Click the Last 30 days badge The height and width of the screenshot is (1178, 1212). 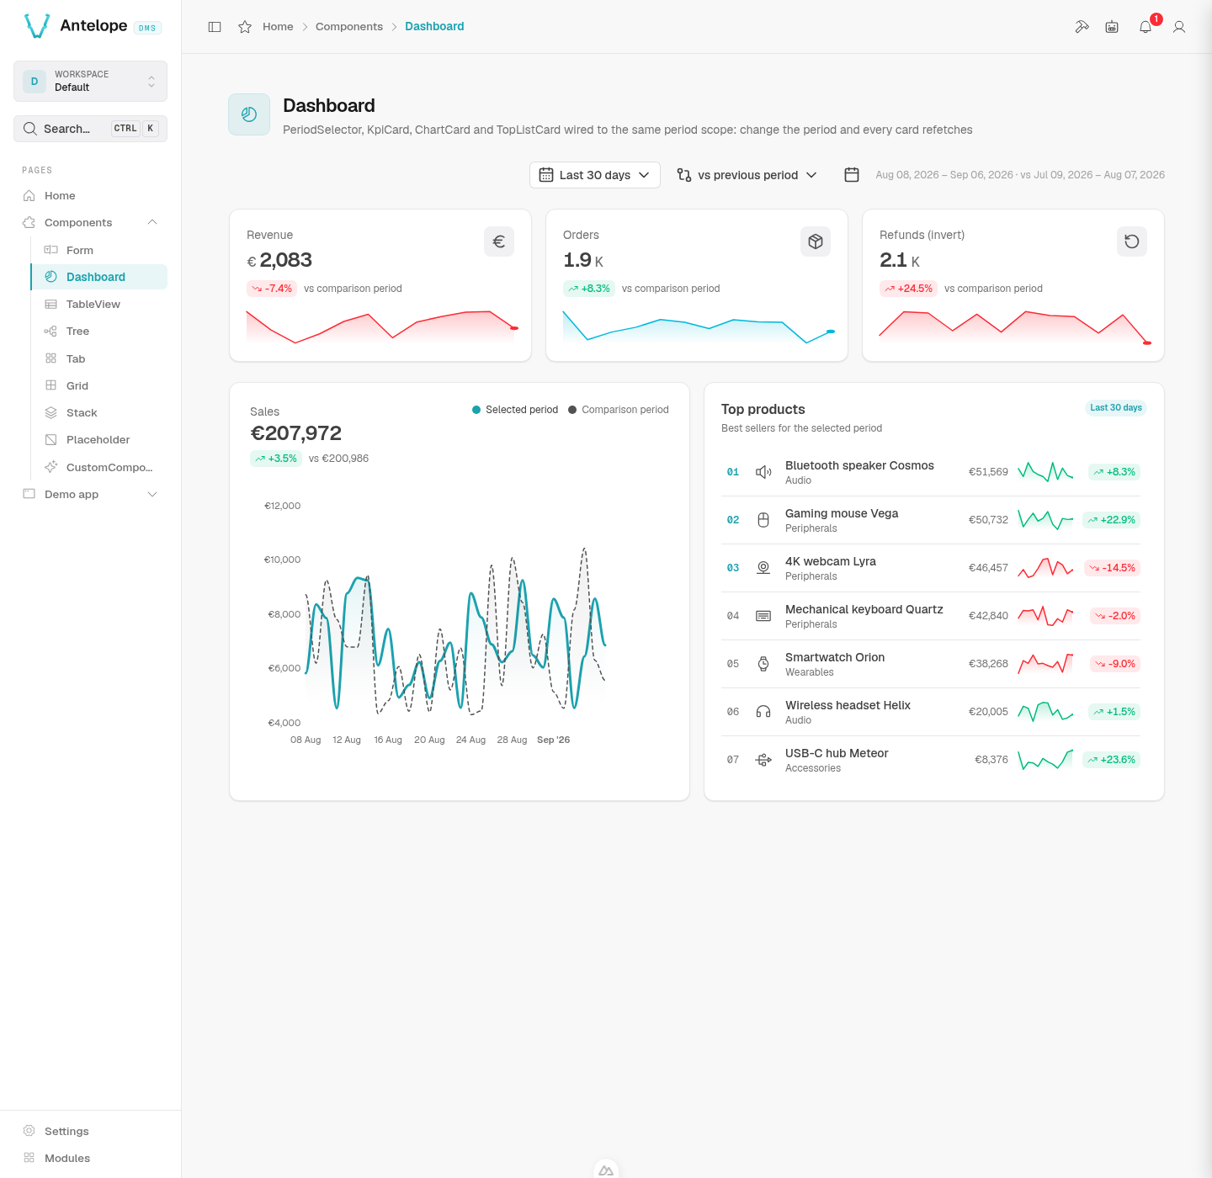tap(1116, 408)
